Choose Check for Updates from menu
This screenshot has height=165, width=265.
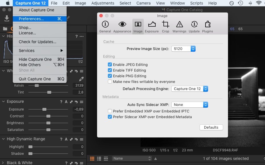pos(38,42)
